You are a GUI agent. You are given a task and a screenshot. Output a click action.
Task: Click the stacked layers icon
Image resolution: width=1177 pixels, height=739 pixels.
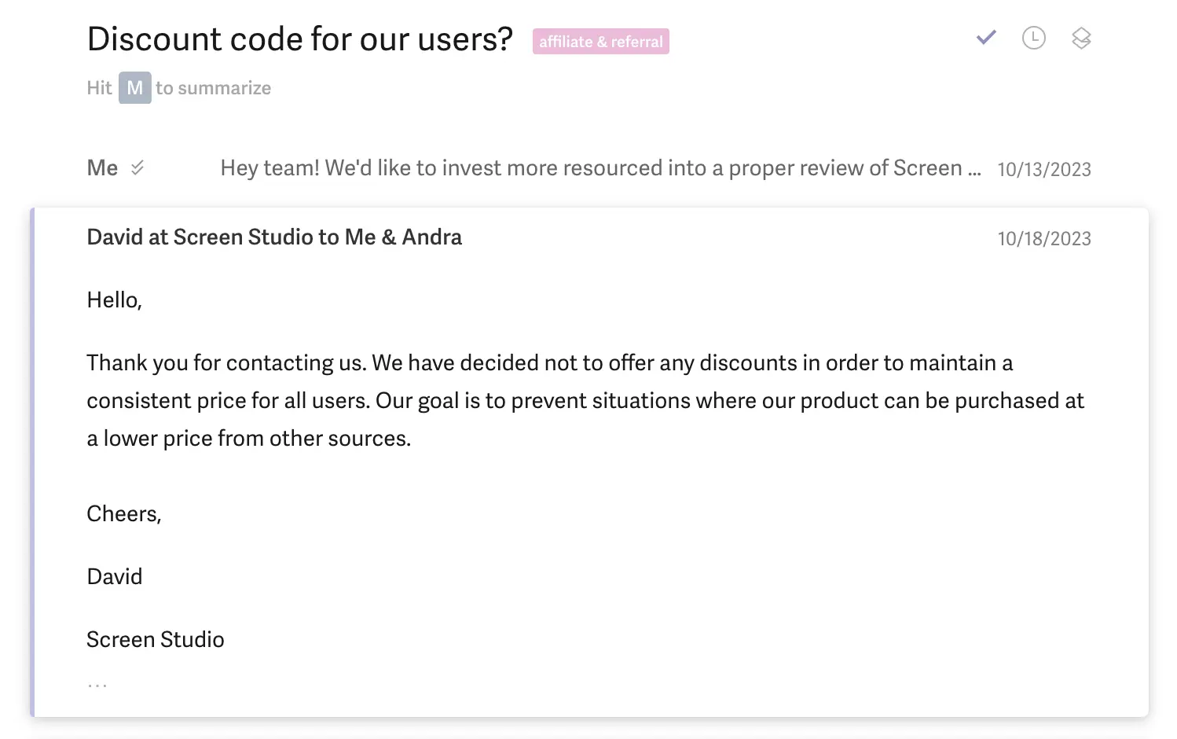click(x=1081, y=38)
